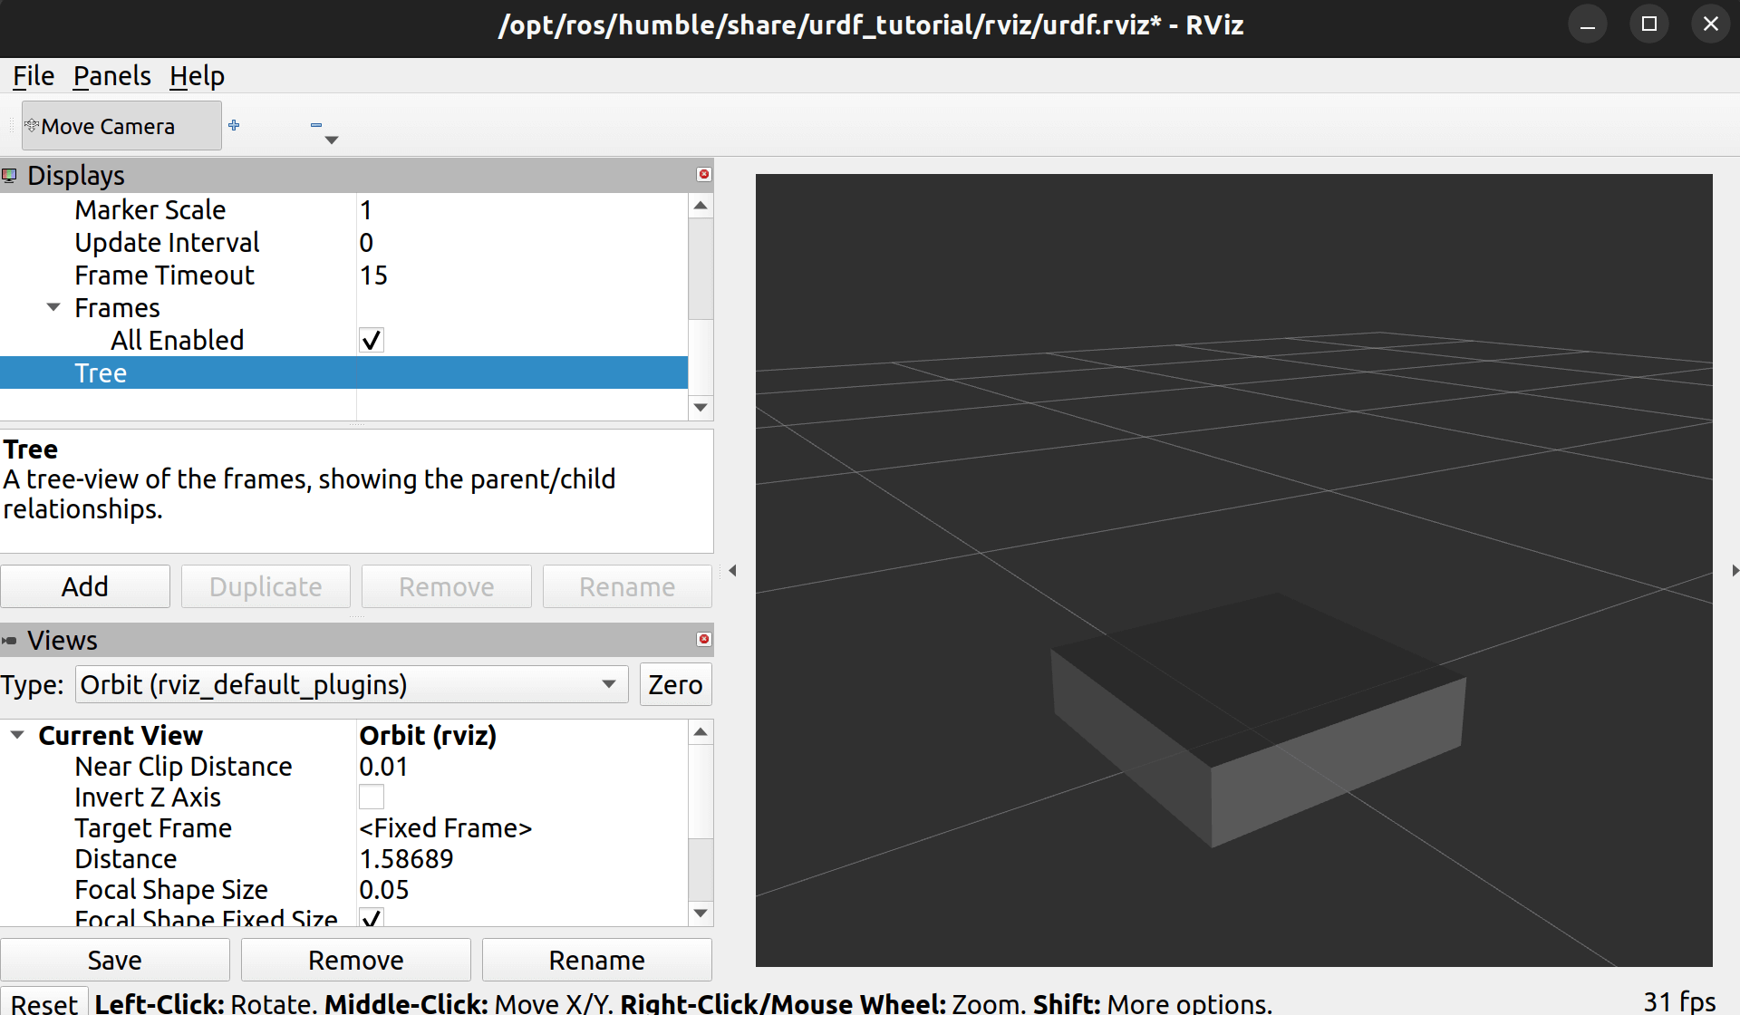Collapse the Frames tree node
1740x1015 pixels.
[x=53, y=308]
